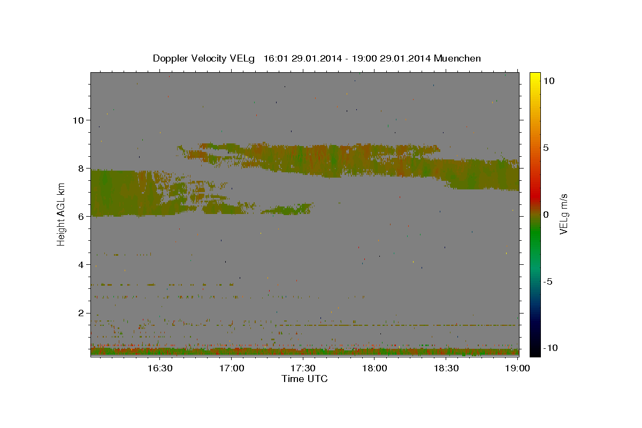This screenshot has height=428, width=642.
Task: Click the colorbar value 10 label
Action: [548, 80]
